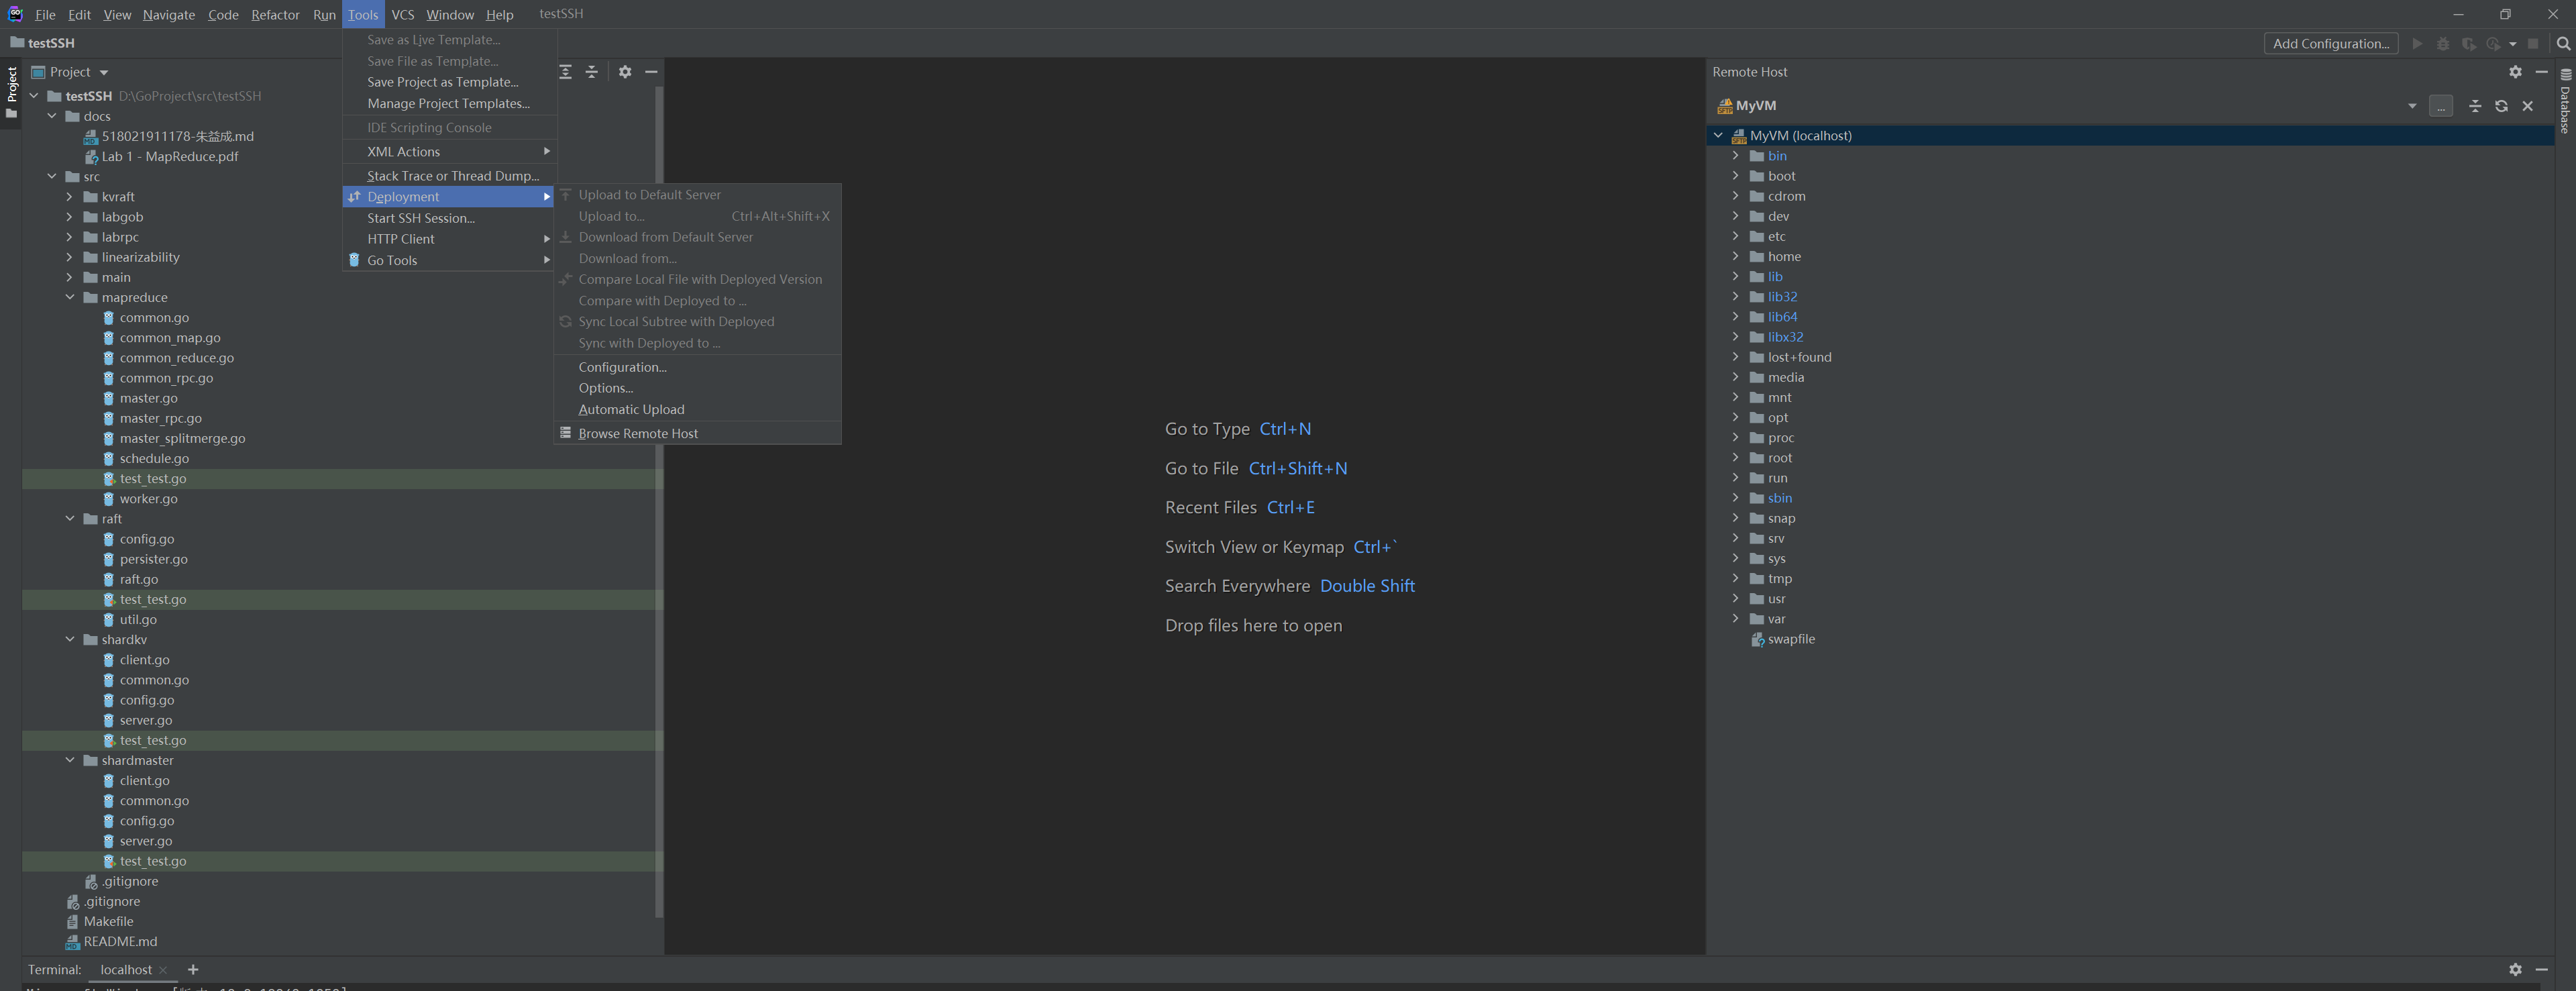Expand the labgob folder

point(69,217)
